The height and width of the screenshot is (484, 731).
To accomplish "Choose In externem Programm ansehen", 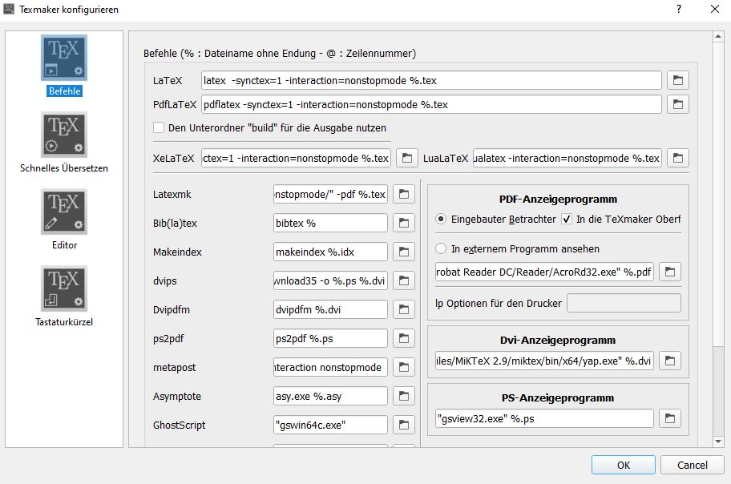I will click(x=441, y=248).
